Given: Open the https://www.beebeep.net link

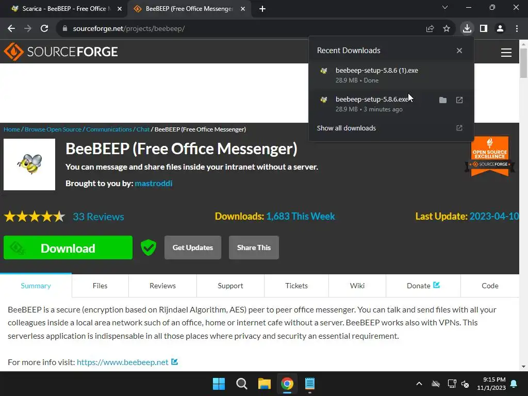Looking at the screenshot, I should tap(123, 362).
